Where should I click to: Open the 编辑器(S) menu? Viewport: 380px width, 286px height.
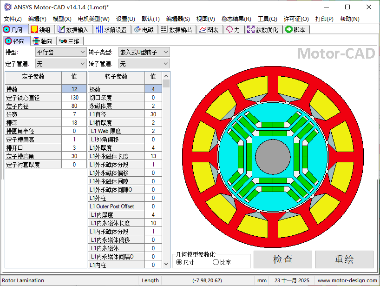tap(178, 19)
